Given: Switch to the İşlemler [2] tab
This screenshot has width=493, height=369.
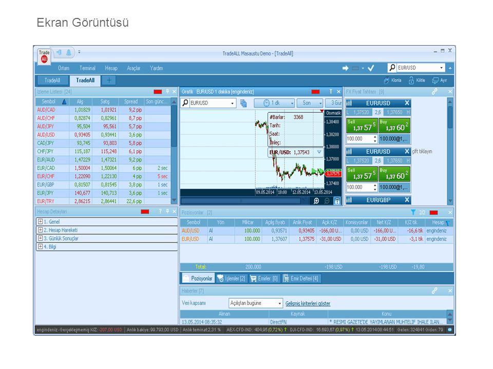Looking at the screenshot, I should (x=232, y=278).
